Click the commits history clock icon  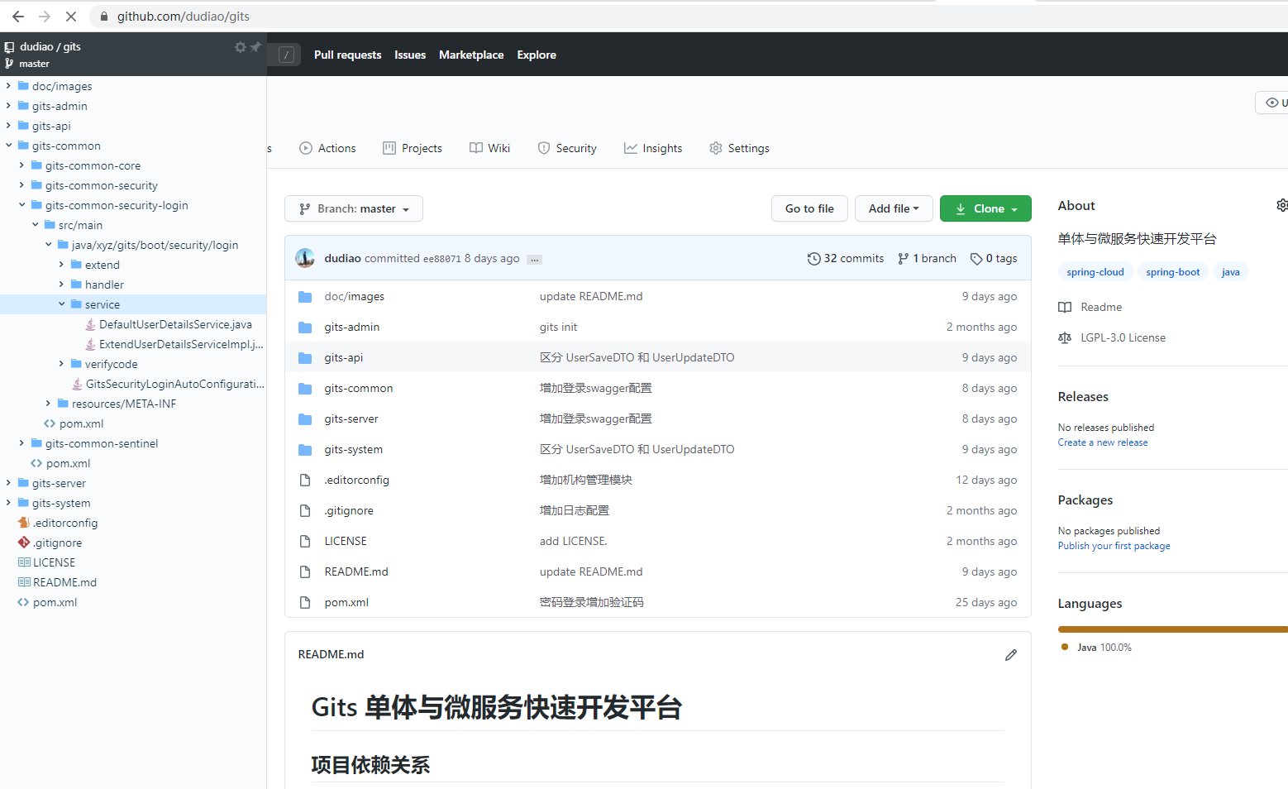click(814, 259)
